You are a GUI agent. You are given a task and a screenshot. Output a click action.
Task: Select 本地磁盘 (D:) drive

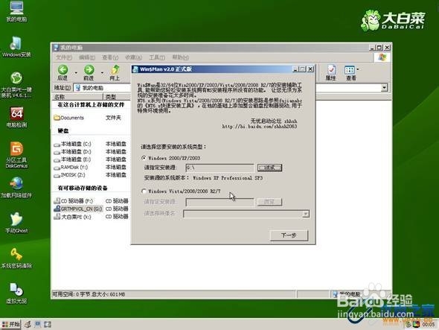(x=72, y=152)
